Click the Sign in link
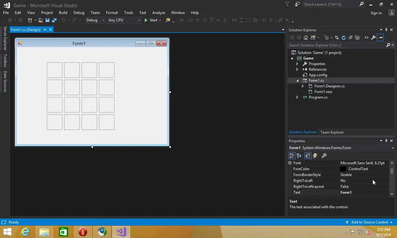 376,13
